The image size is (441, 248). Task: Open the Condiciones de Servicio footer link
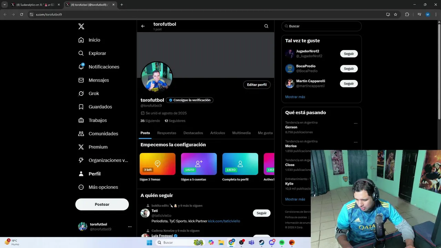point(298,212)
